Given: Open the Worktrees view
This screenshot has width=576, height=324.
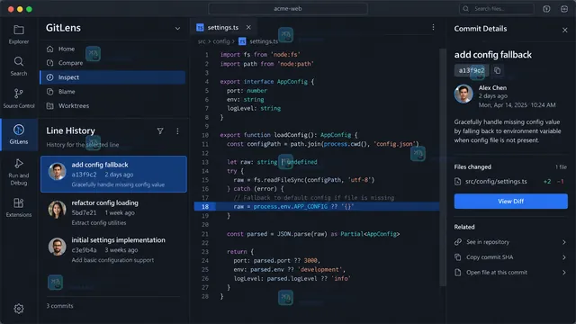Looking at the screenshot, I should (112, 106).
